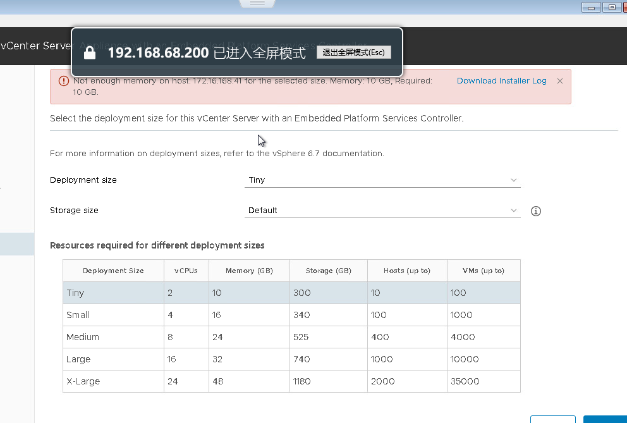Click the Download Installer Log link
The height and width of the screenshot is (423, 627).
[501, 81]
